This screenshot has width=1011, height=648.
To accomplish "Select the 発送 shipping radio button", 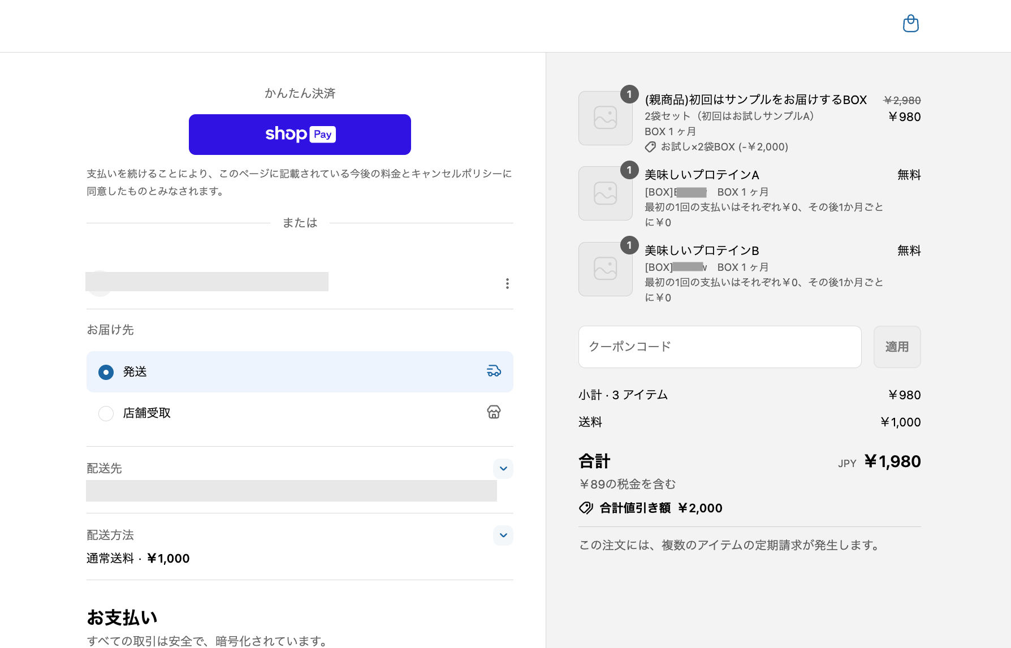I will (x=106, y=372).
